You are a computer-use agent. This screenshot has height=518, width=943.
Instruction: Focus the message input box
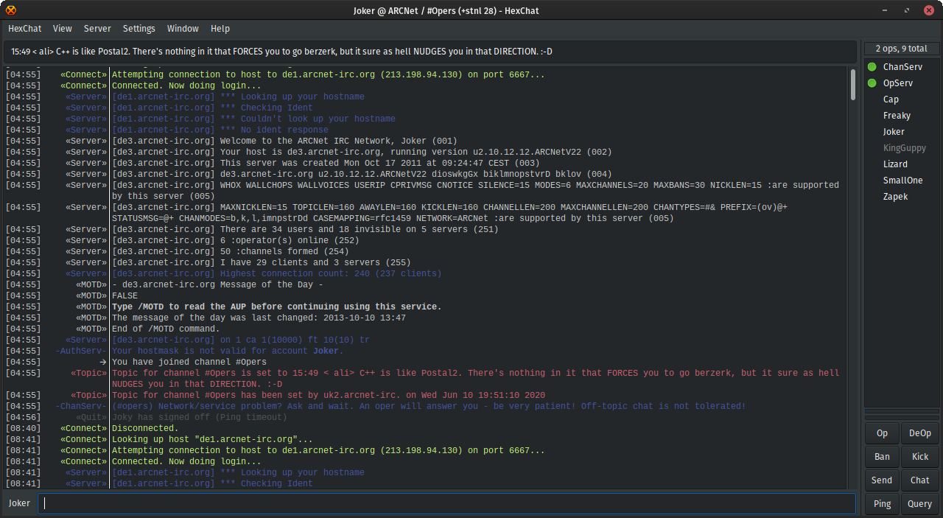coord(446,503)
